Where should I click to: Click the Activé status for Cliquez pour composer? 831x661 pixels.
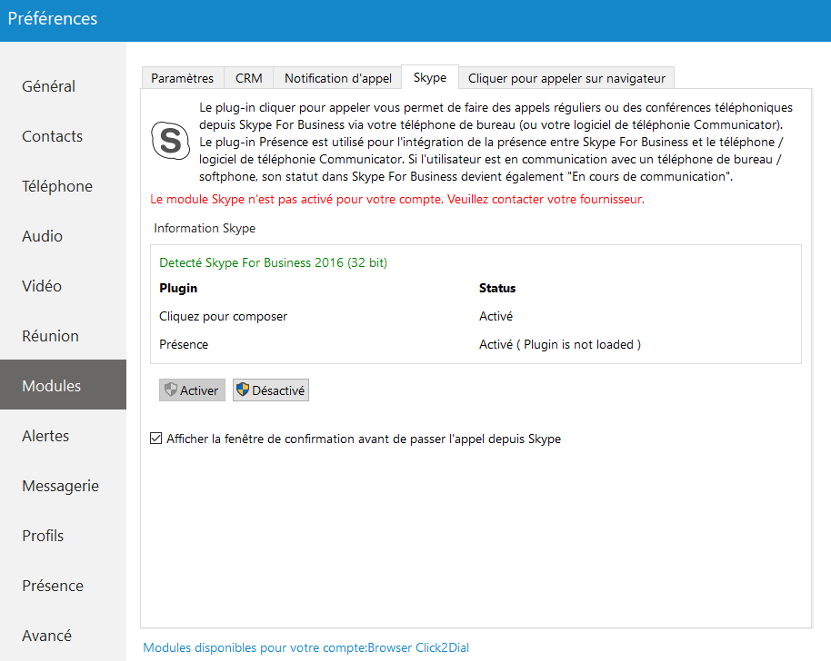pyautogui.click(x=496, y=317)
